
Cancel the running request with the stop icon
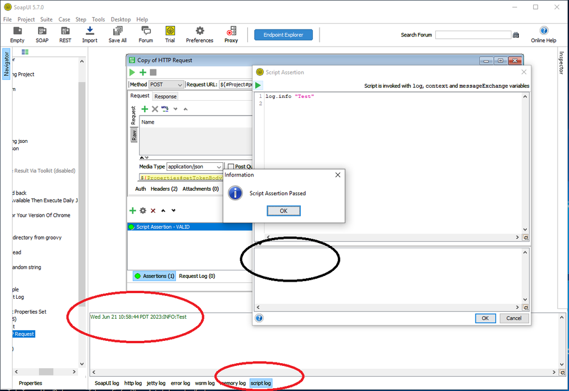pyautogui.click(x=153, y=72)
